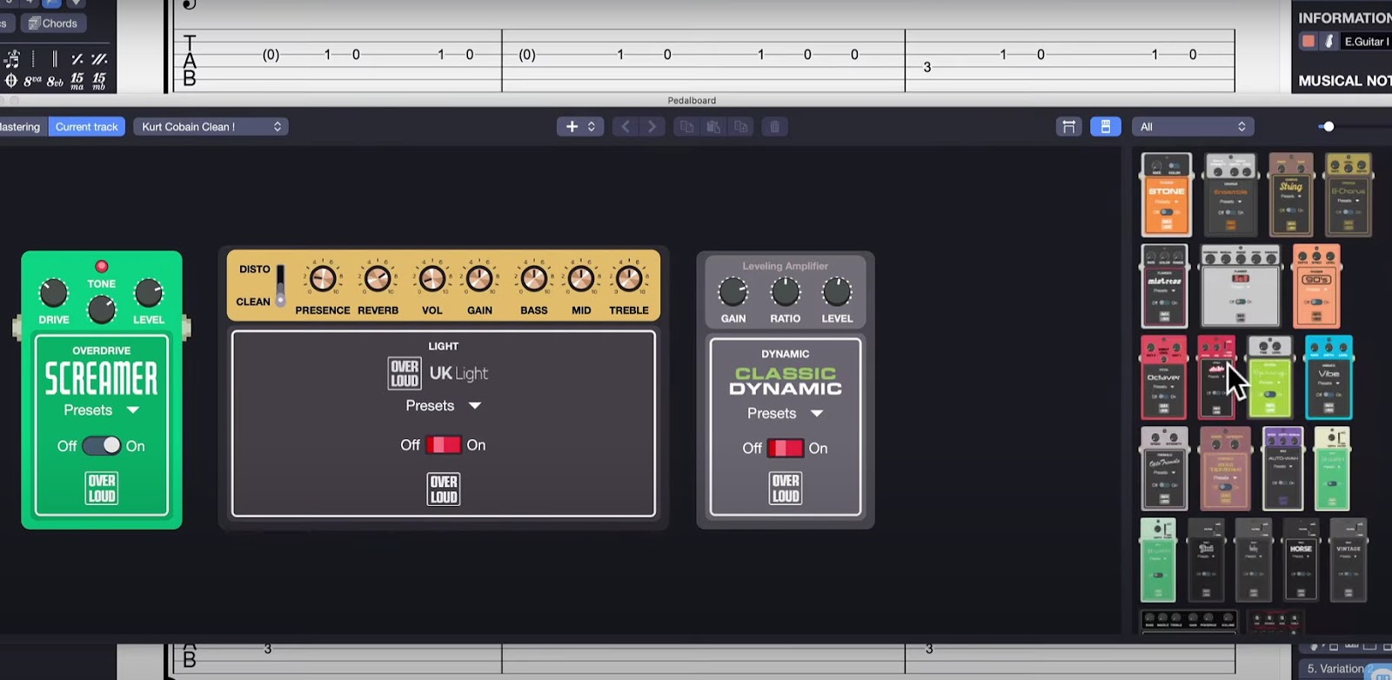1392x680 pixels.
Task: Select the 15ma notation icon
Action: (x=77, y=81)
